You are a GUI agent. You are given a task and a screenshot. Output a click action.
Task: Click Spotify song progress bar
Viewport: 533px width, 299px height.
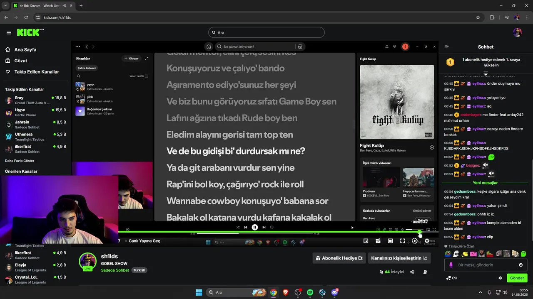(x=254, y=233)
